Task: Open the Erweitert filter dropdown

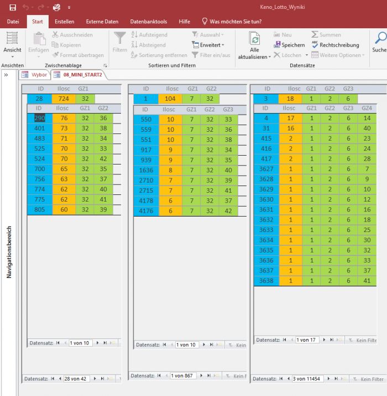Action: [208, 45]
